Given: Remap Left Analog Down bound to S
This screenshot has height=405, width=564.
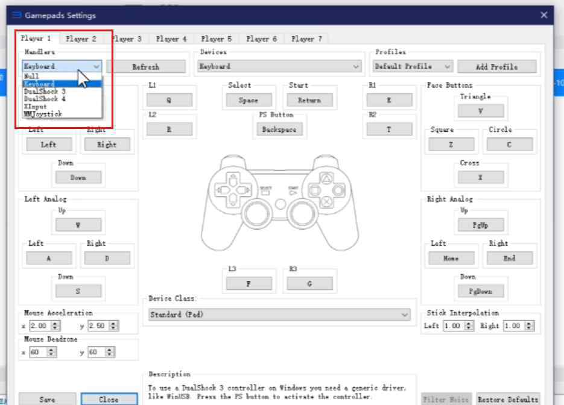Looking at the screenshot, I should pyautogui.click(x=78, y=291).
